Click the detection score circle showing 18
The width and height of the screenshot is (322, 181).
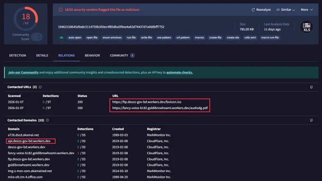point(26,18)
